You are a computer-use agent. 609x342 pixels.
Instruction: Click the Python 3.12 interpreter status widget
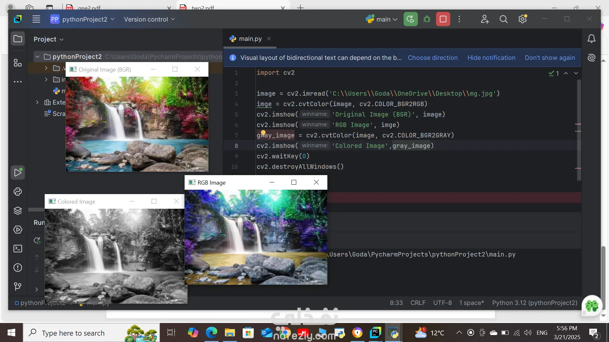tap(534, 303)
